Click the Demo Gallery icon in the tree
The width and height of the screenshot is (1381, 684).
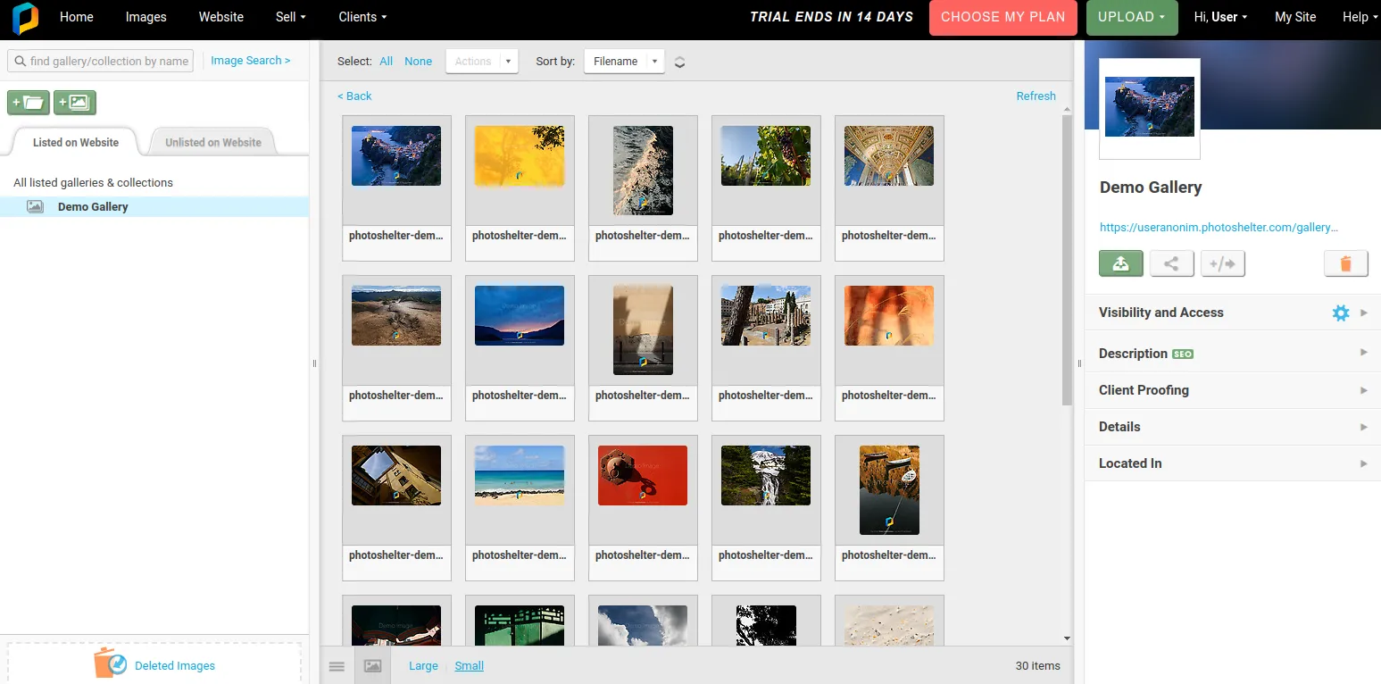tap(36, 206)
